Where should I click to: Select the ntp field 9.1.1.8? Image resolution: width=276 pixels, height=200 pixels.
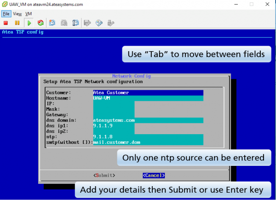point(148,137)
